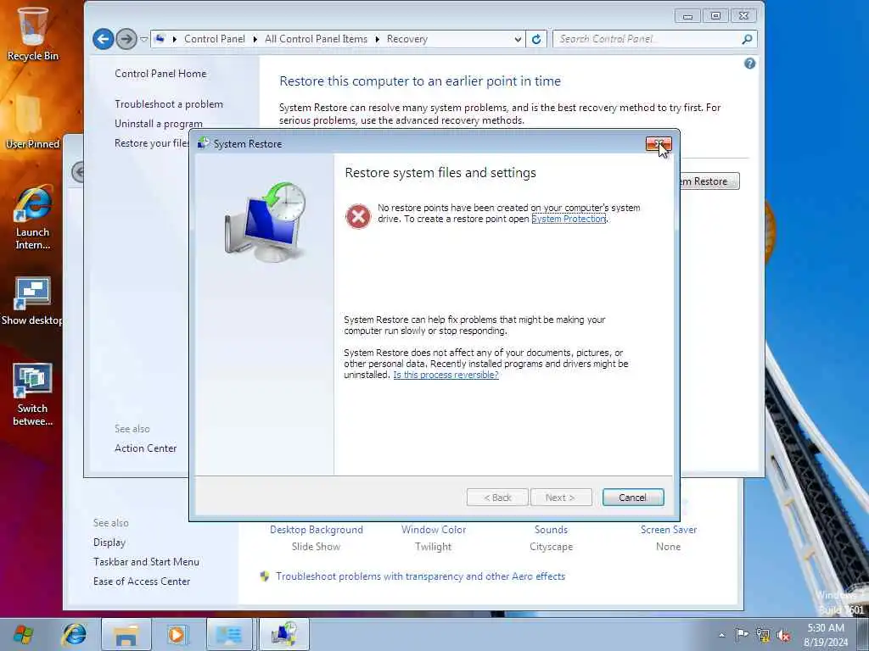Open Uninstall a program link
The height and width of the screenshot is (651, 869).
[x=159, y=124]
